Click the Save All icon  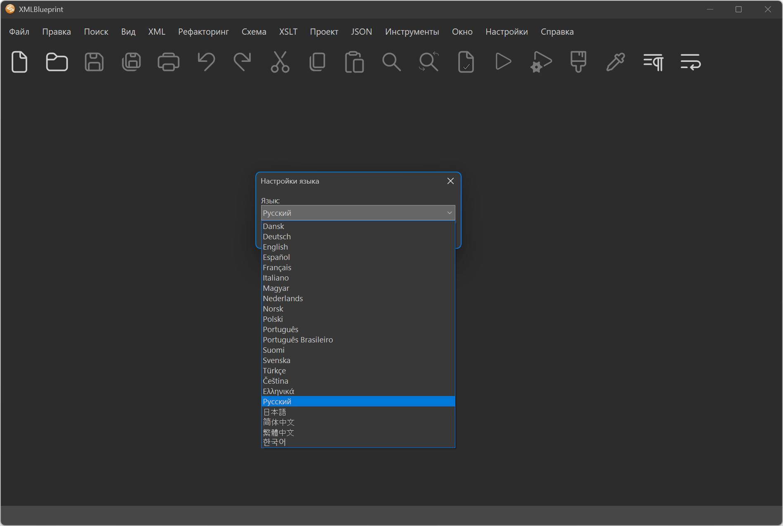[x=131, y=62]
